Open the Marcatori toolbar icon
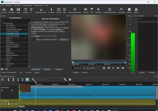 point(98,11)
